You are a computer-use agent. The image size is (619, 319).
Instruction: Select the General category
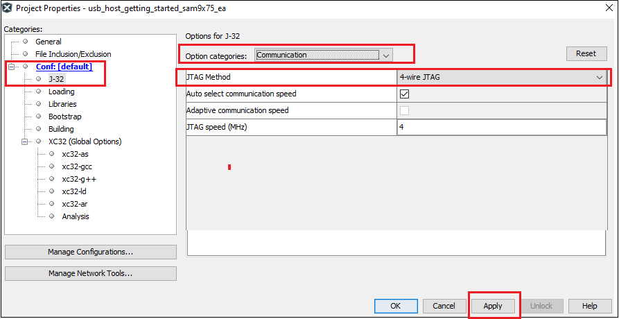(x=48, y=42)
